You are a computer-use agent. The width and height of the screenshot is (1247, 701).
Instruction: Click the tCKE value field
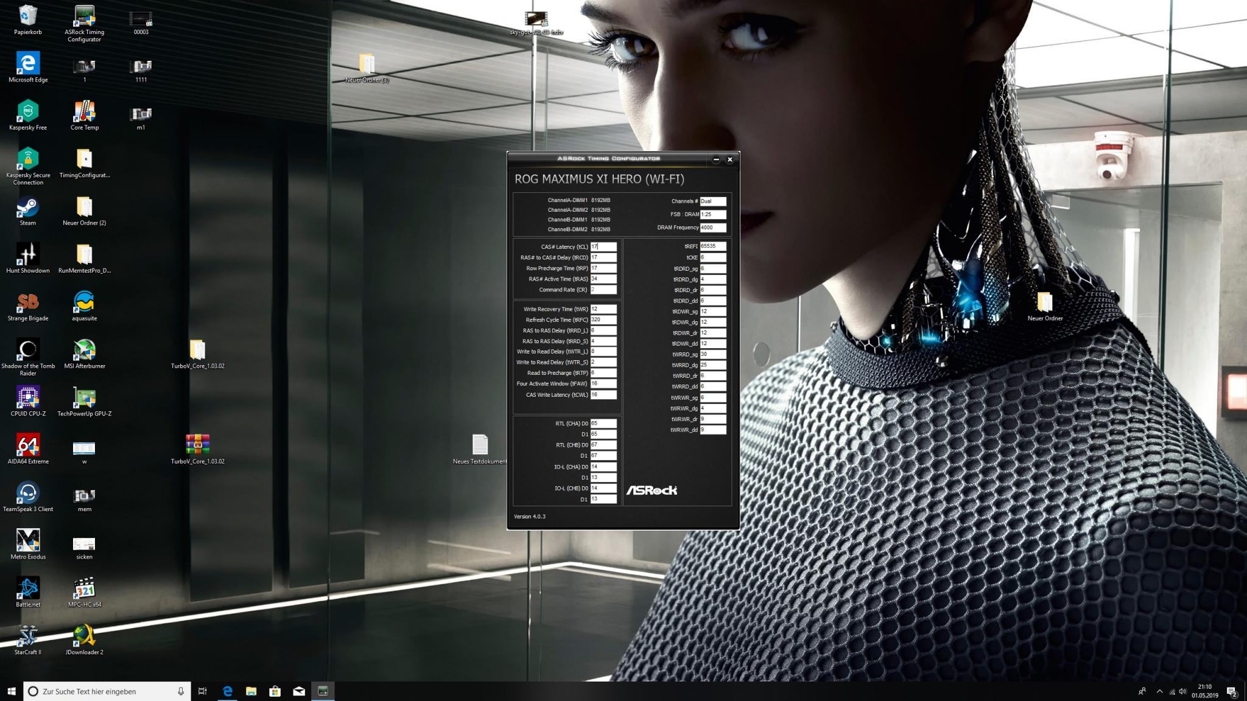click(713, 257)
